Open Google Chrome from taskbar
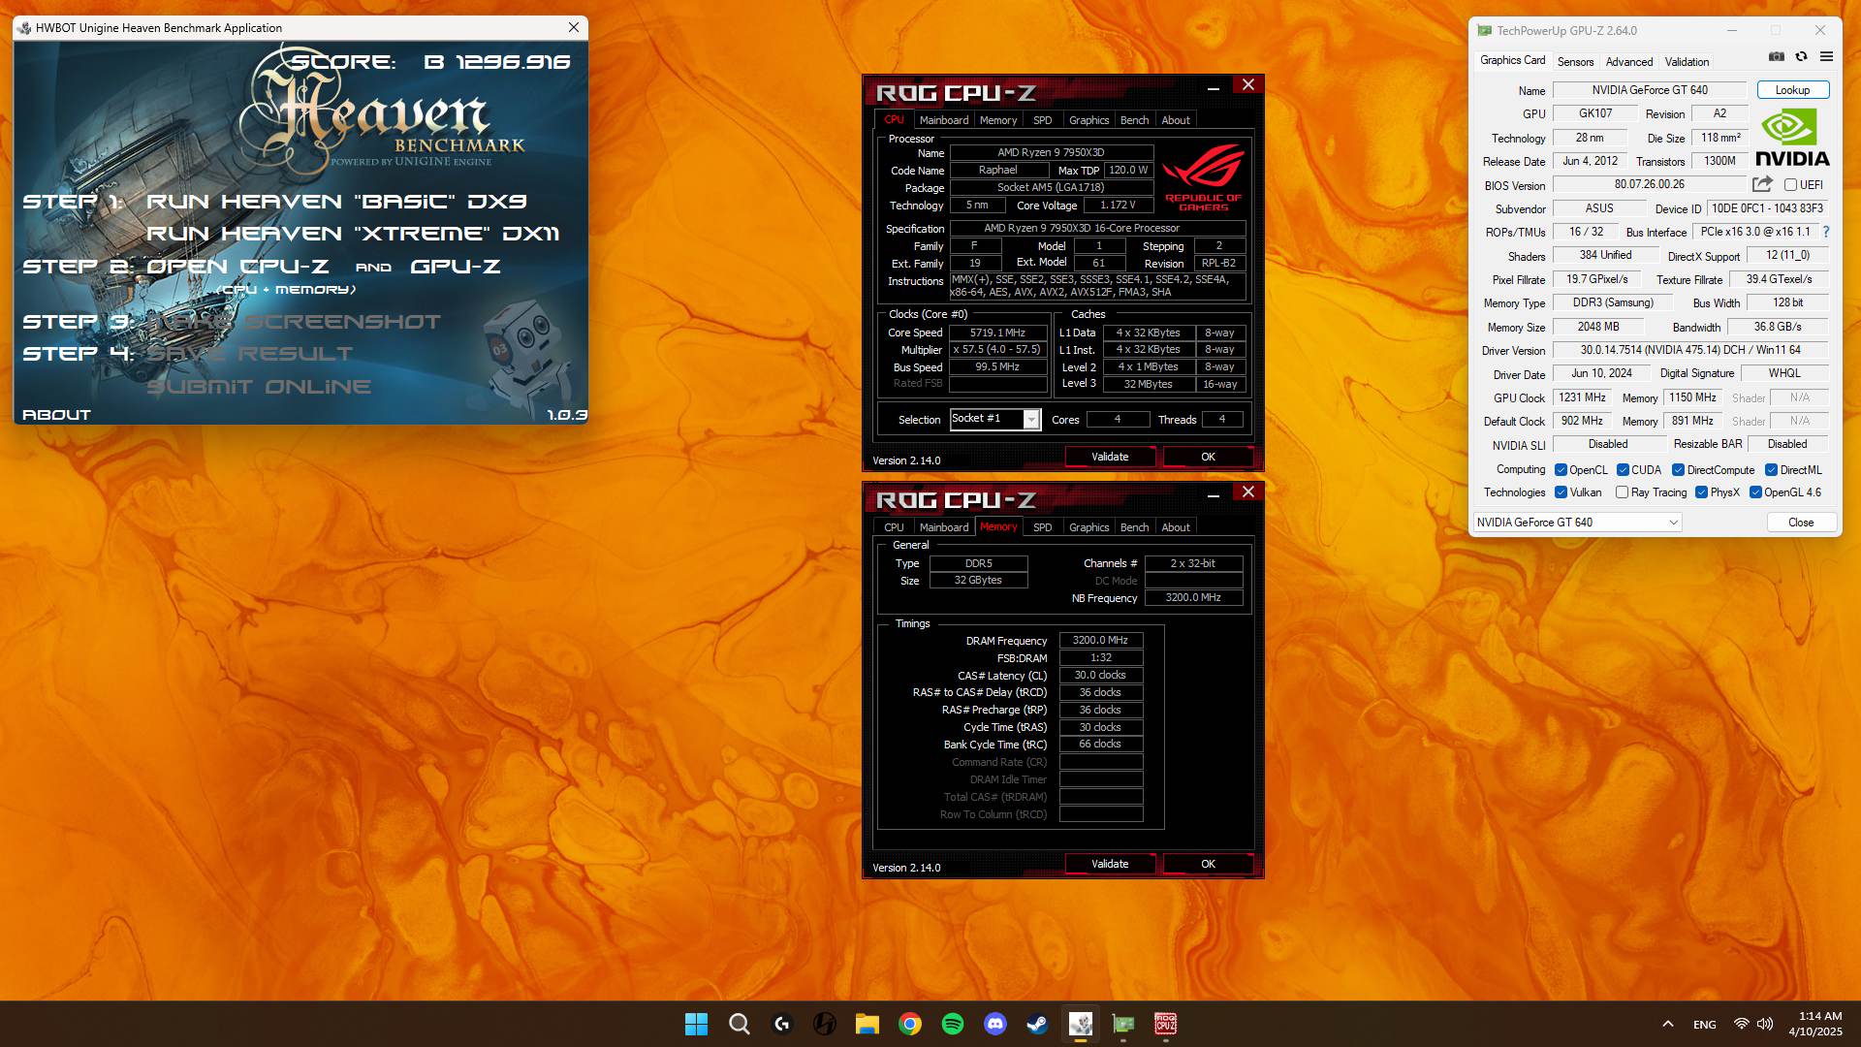Viewport: 1861px width, 1047px height. point(909,1024)
